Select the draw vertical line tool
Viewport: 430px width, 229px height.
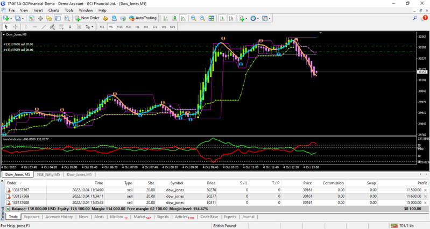26,26
